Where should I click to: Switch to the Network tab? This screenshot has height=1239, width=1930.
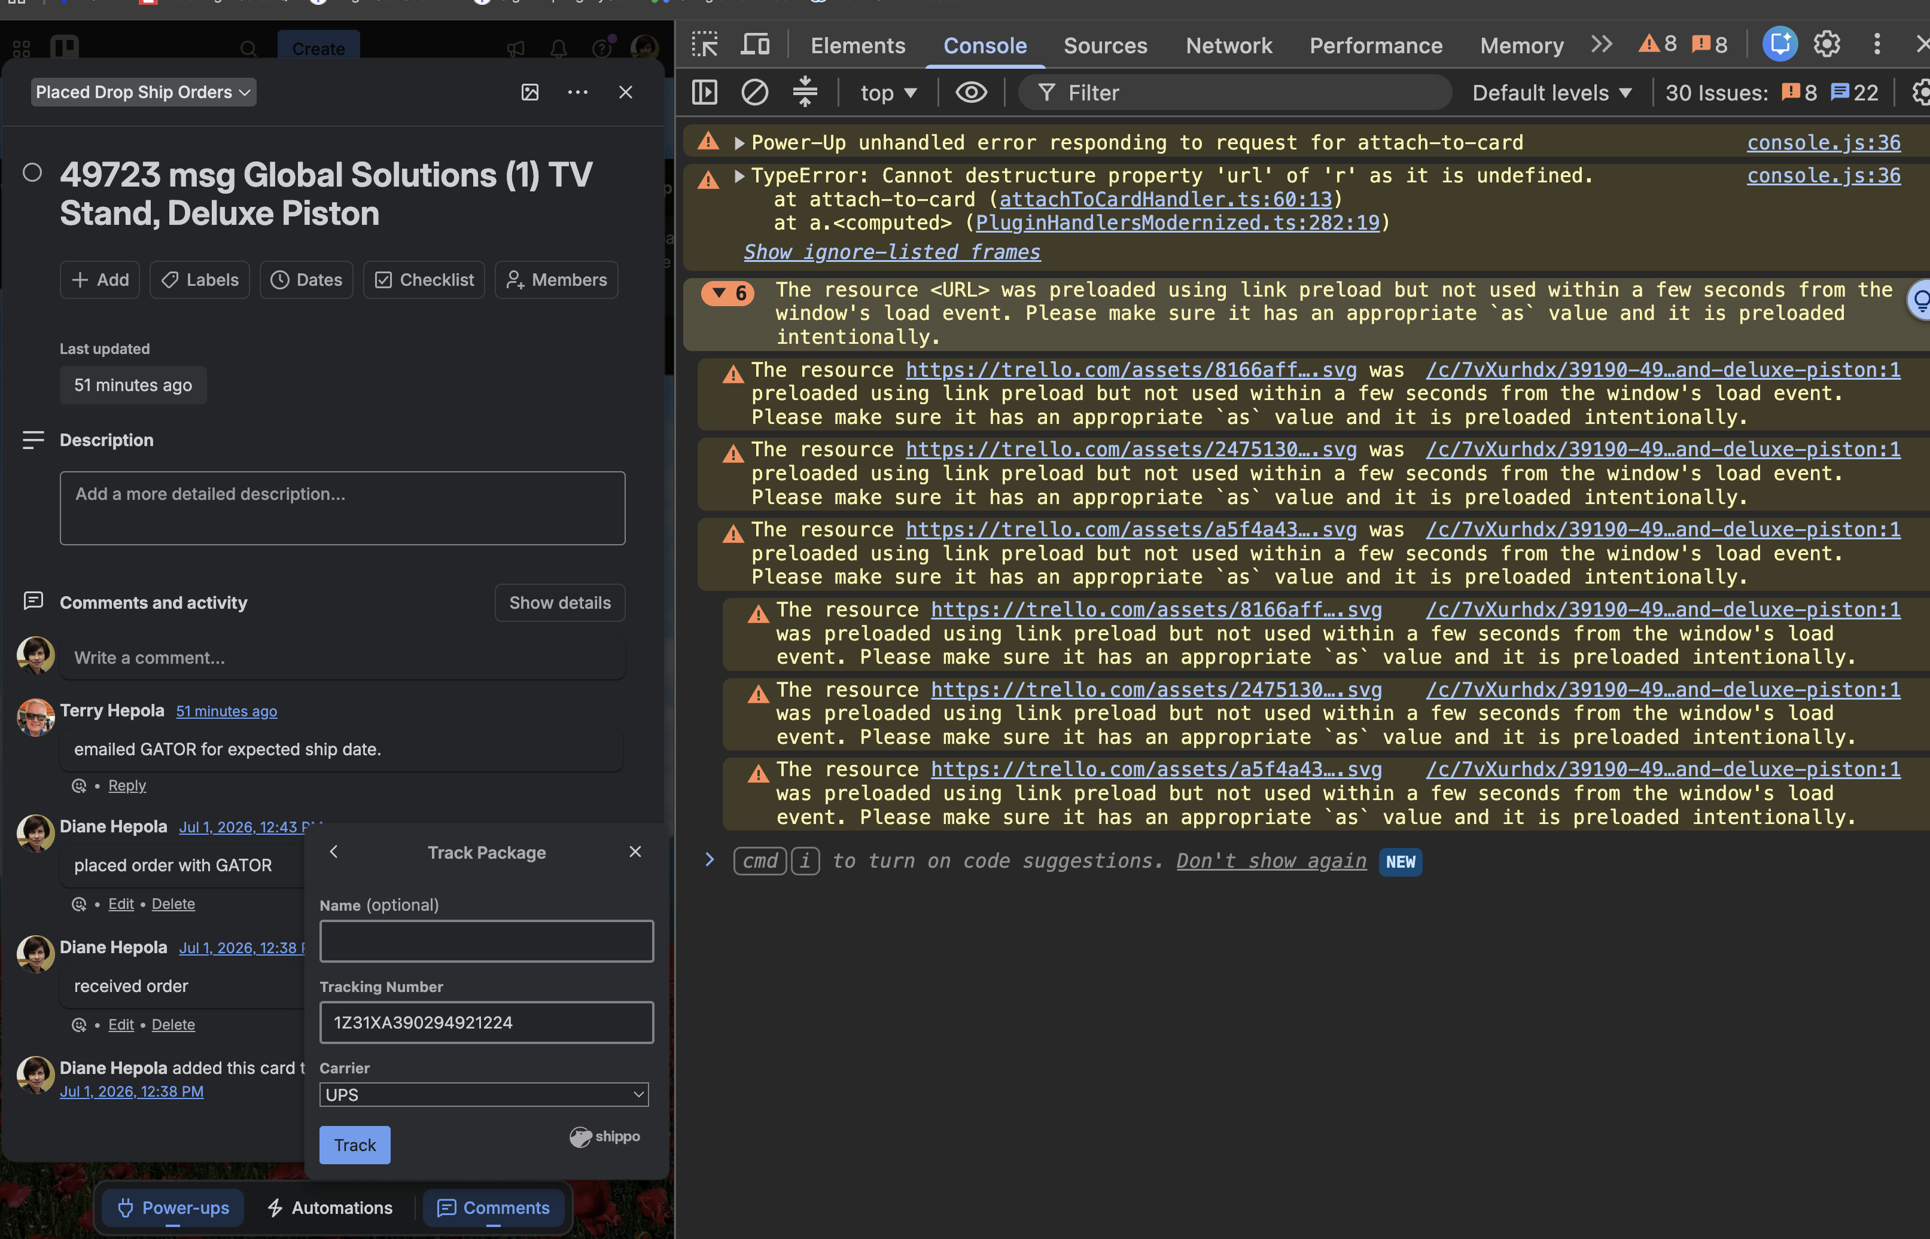click(1228, 46)
